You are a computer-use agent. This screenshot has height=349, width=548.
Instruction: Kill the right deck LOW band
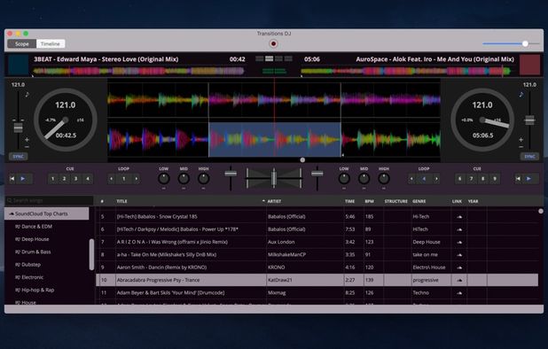(x=344, y=189)
